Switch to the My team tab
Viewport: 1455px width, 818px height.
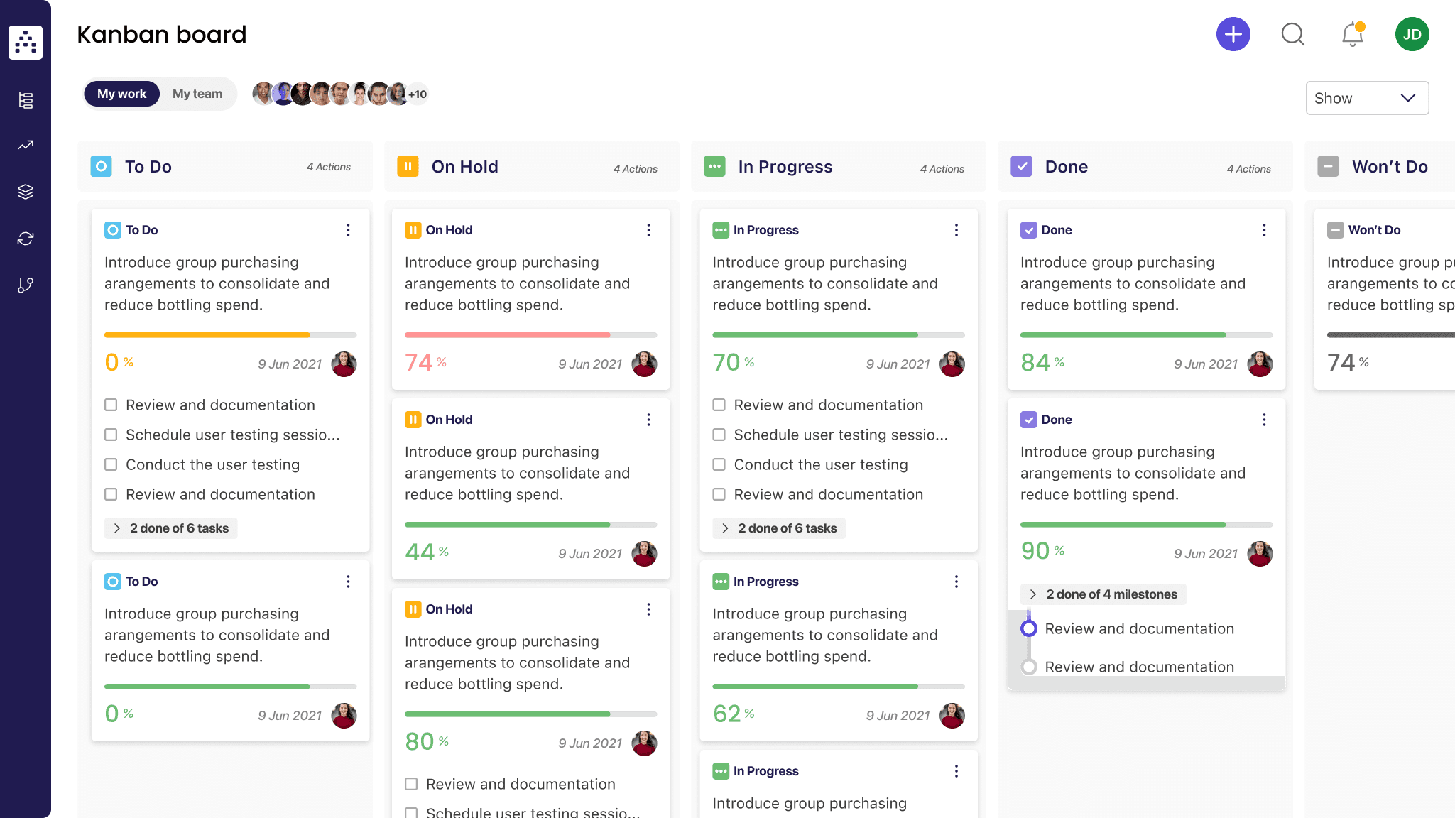197,94
